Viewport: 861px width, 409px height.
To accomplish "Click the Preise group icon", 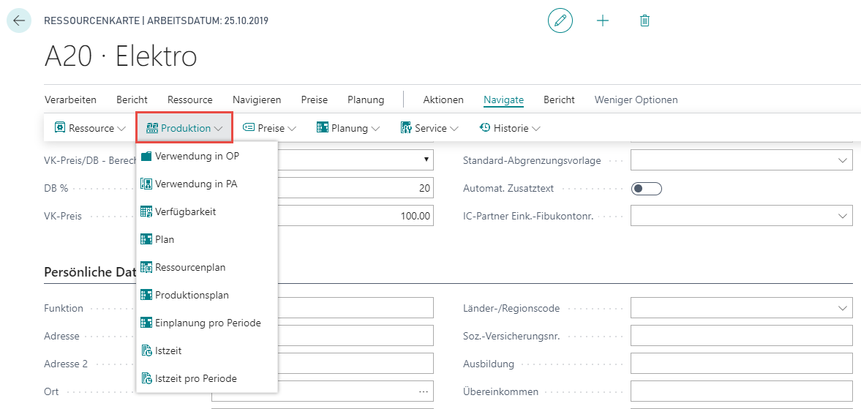I will point(249,128).
